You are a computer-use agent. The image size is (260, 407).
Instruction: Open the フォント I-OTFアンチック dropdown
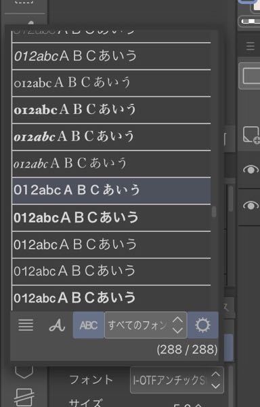click(x=177, y=380)
